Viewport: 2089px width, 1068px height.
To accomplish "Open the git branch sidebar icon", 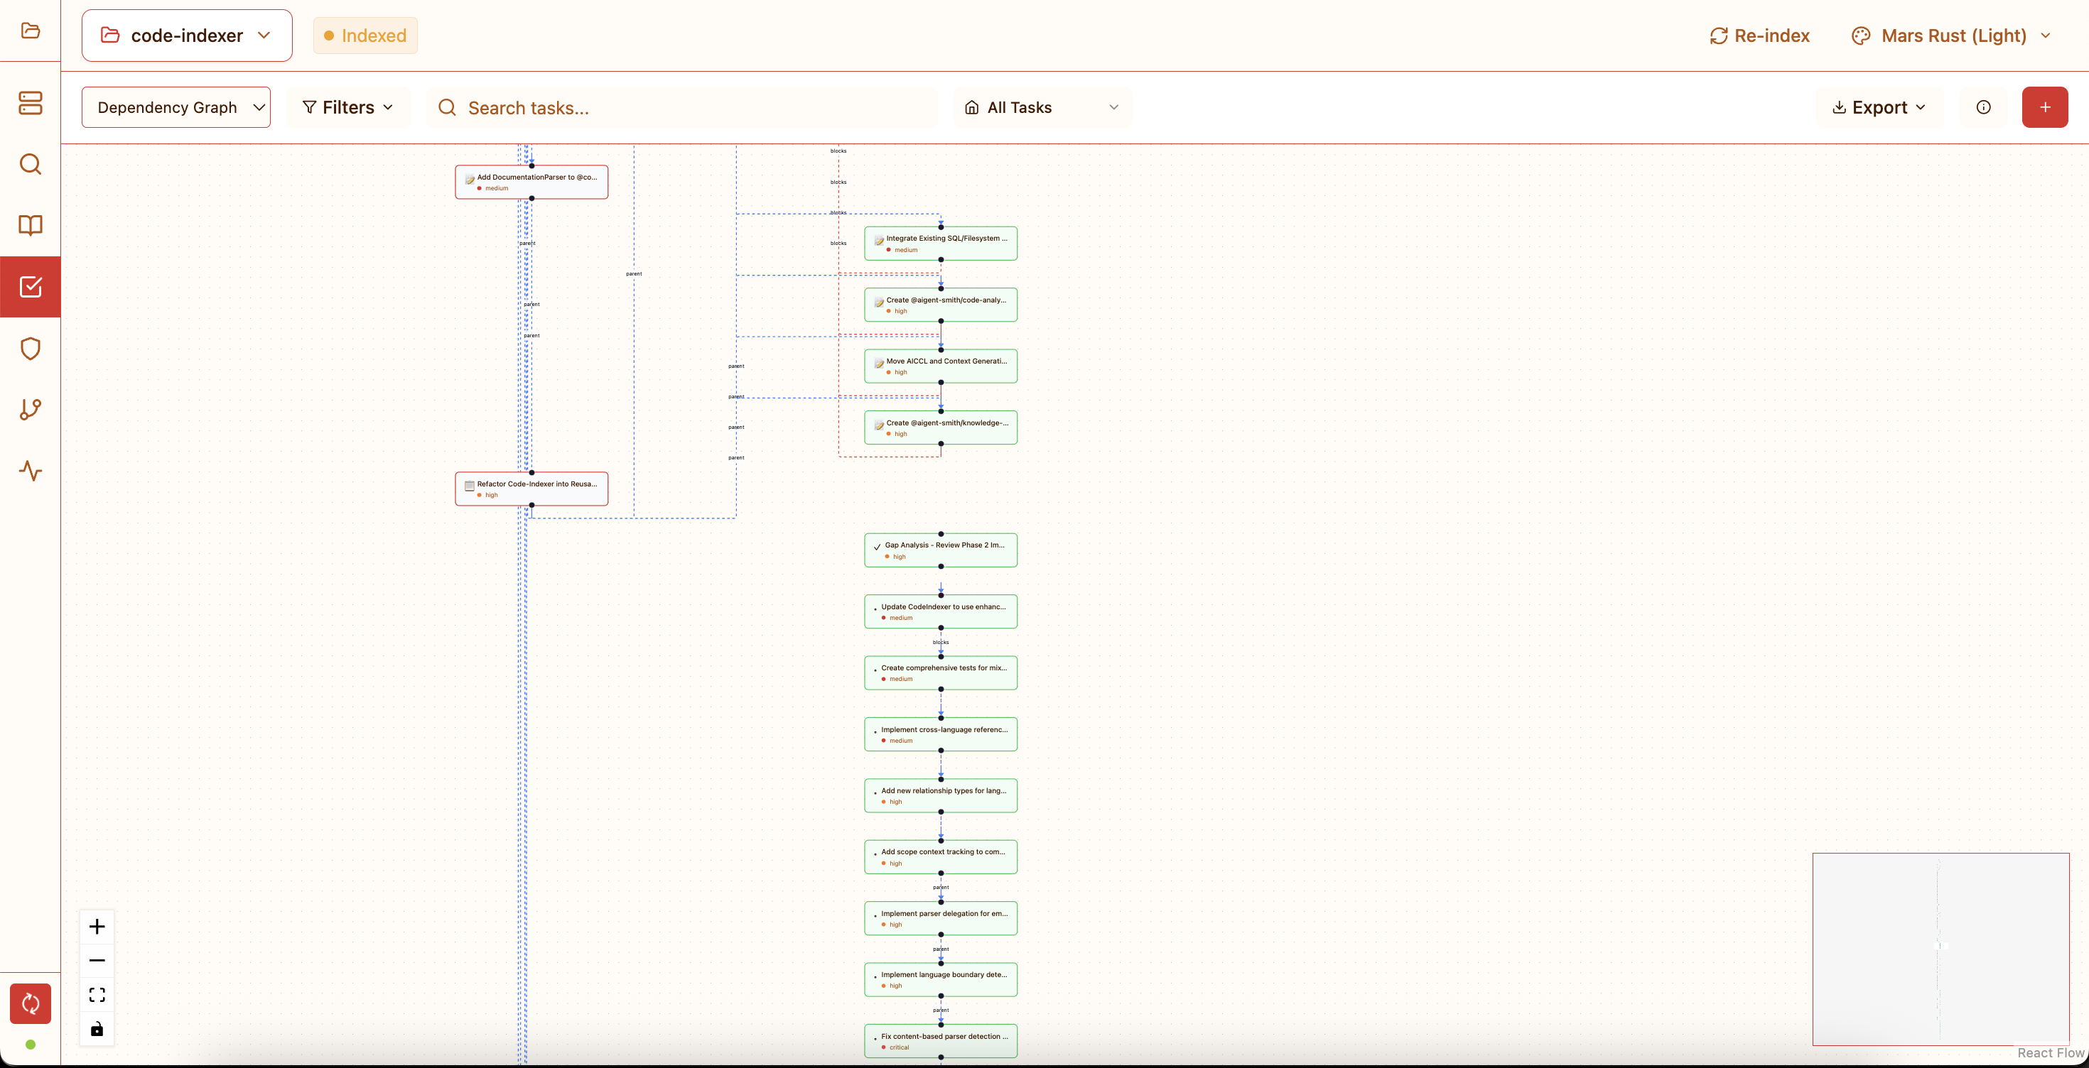I will pos(30,409).
